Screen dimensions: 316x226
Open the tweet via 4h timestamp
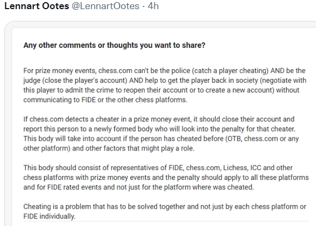[x=153, y=6]
